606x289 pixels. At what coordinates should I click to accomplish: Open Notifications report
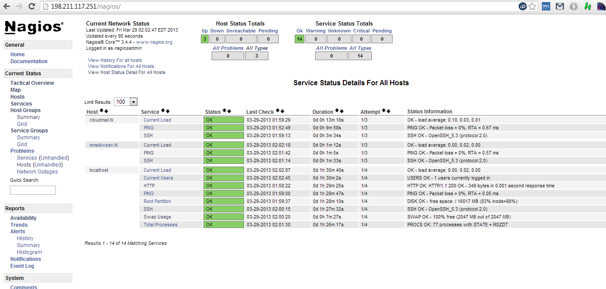tap(26, 259)
